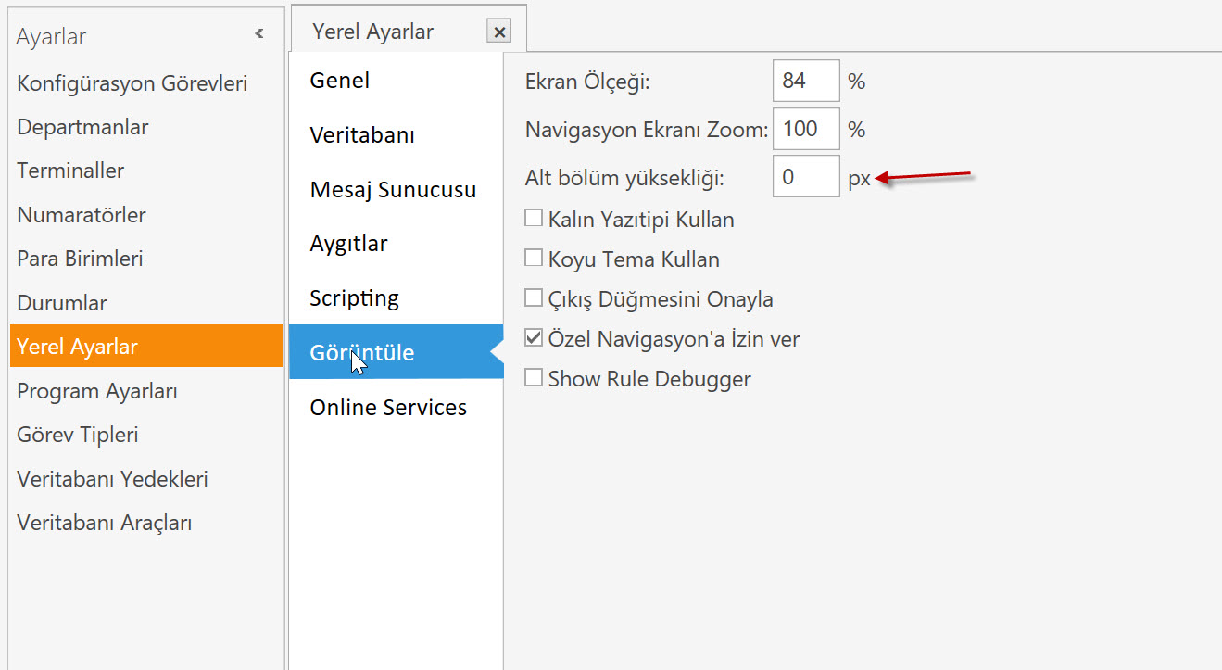Uncheck Özel Navigasyon'a İzin ver
Screen dimensions: 1222x670
pos(534,338)
